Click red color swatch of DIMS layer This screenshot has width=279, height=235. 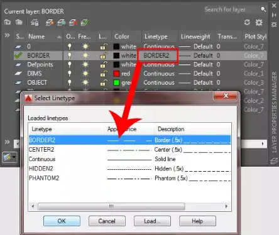pyautogui.click(x=116, y=73)
